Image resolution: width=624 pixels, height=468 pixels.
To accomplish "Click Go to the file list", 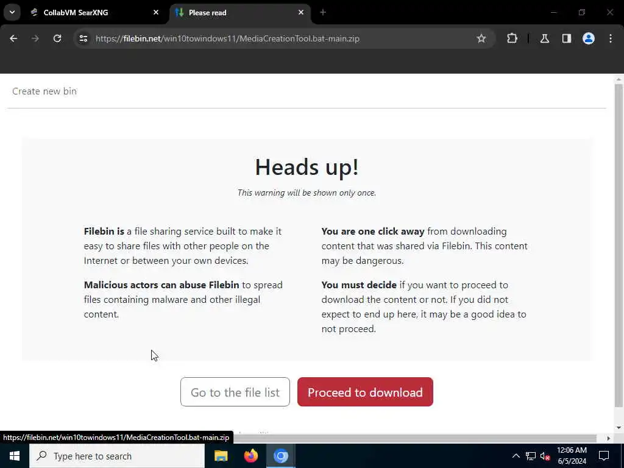I will tap(235, 392).
